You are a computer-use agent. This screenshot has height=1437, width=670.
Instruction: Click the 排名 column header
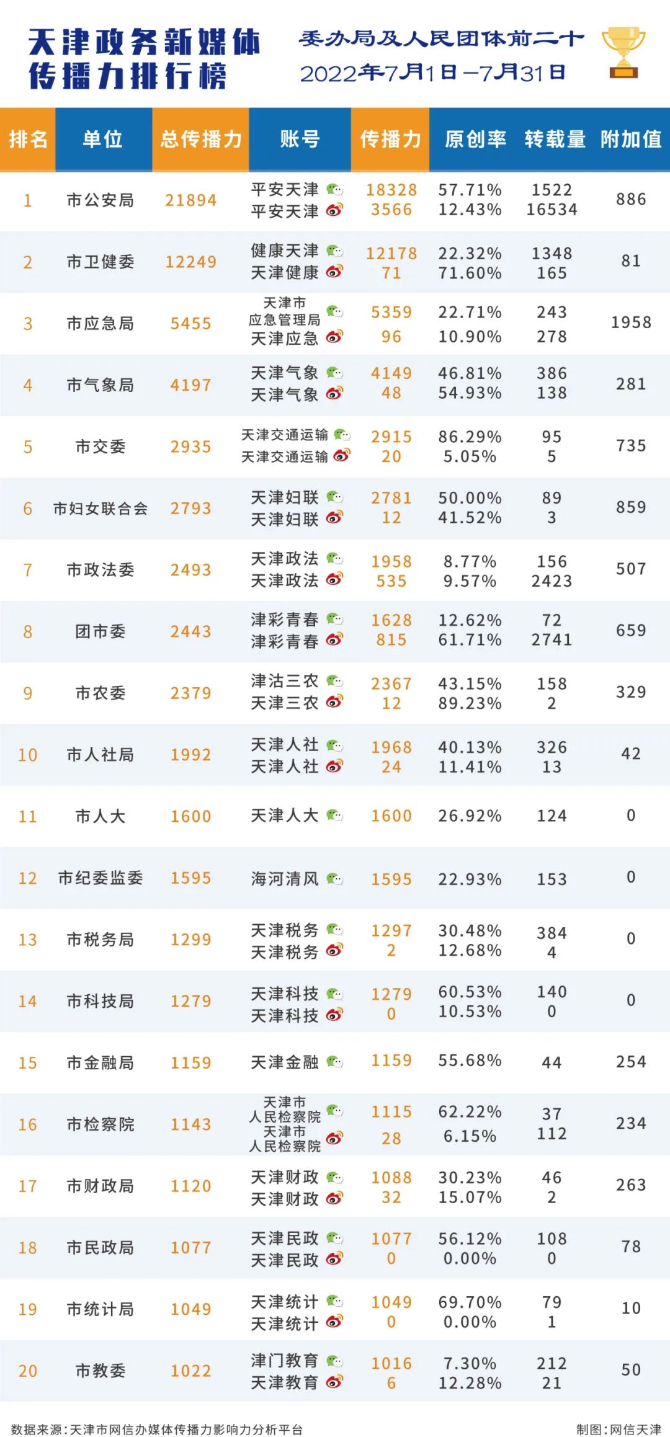click(x=28, y=139)
